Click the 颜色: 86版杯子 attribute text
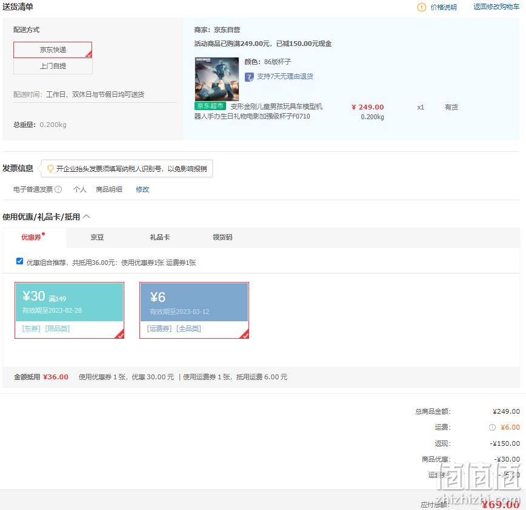526x510 pixels. pos(268,62)
